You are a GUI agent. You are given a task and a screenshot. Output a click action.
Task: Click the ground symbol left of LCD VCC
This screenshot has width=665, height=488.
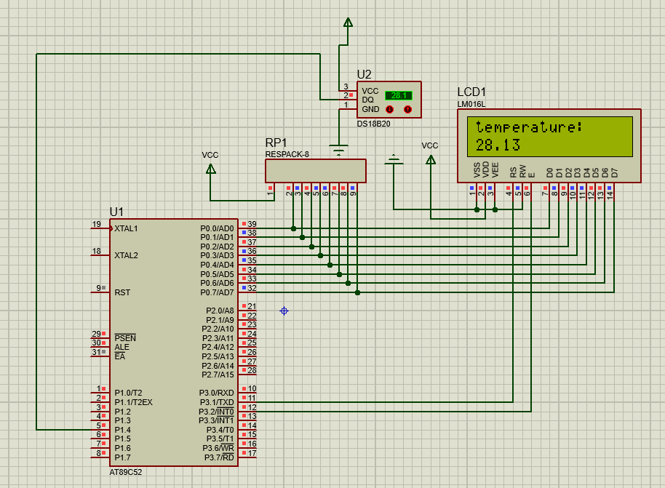[394, 159]
